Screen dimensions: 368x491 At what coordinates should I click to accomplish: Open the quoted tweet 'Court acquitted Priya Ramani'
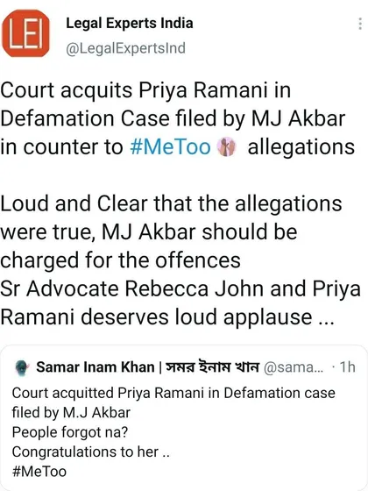(x=184, y=418)
